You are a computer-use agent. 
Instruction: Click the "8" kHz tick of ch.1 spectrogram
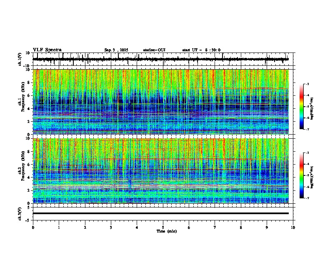point(29,82)
